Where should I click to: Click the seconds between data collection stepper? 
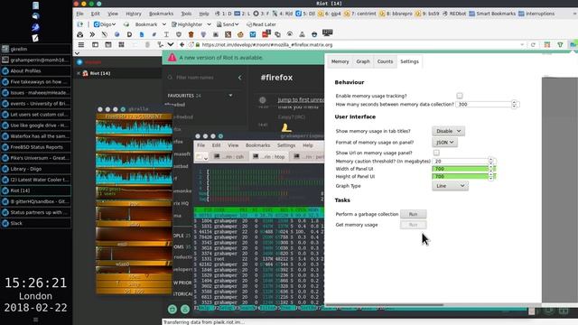pyautogui.click(x=514, y=105)
